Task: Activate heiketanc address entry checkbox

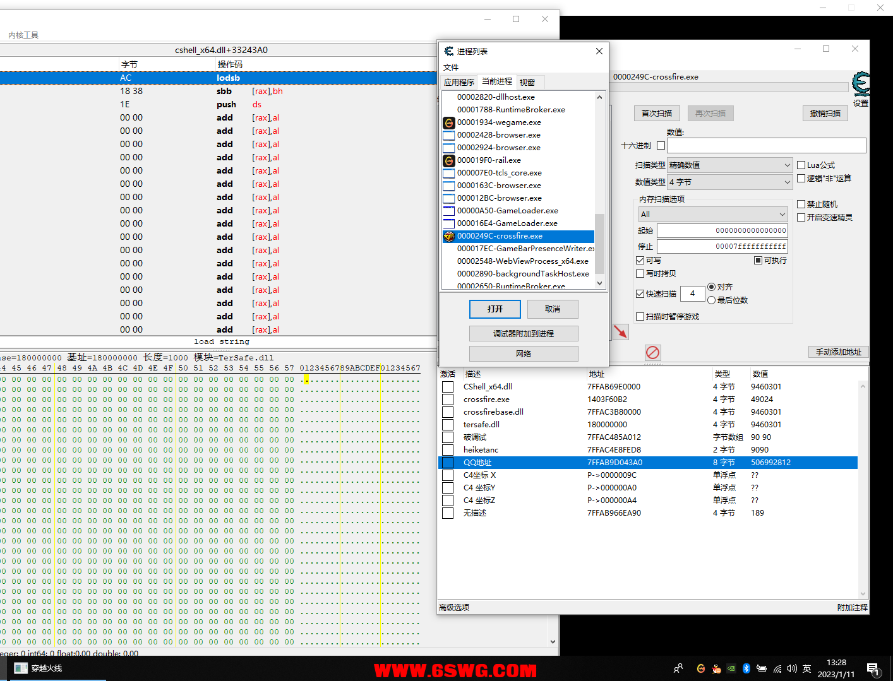Action: 448,450
